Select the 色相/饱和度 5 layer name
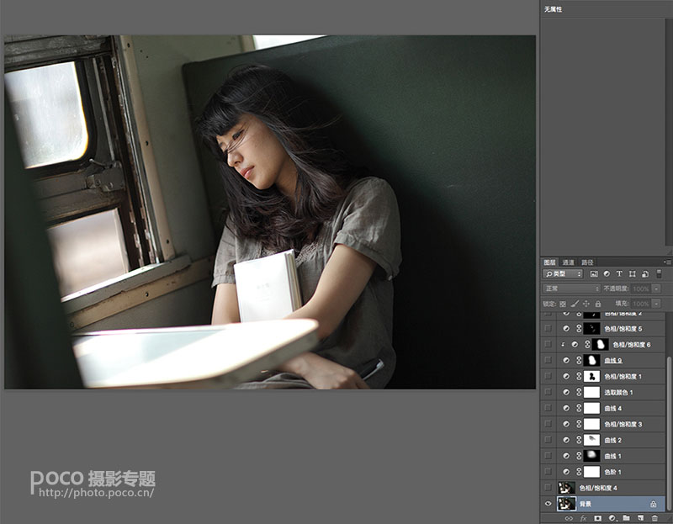Screen dimensions: 673x524 coord(623,329)
